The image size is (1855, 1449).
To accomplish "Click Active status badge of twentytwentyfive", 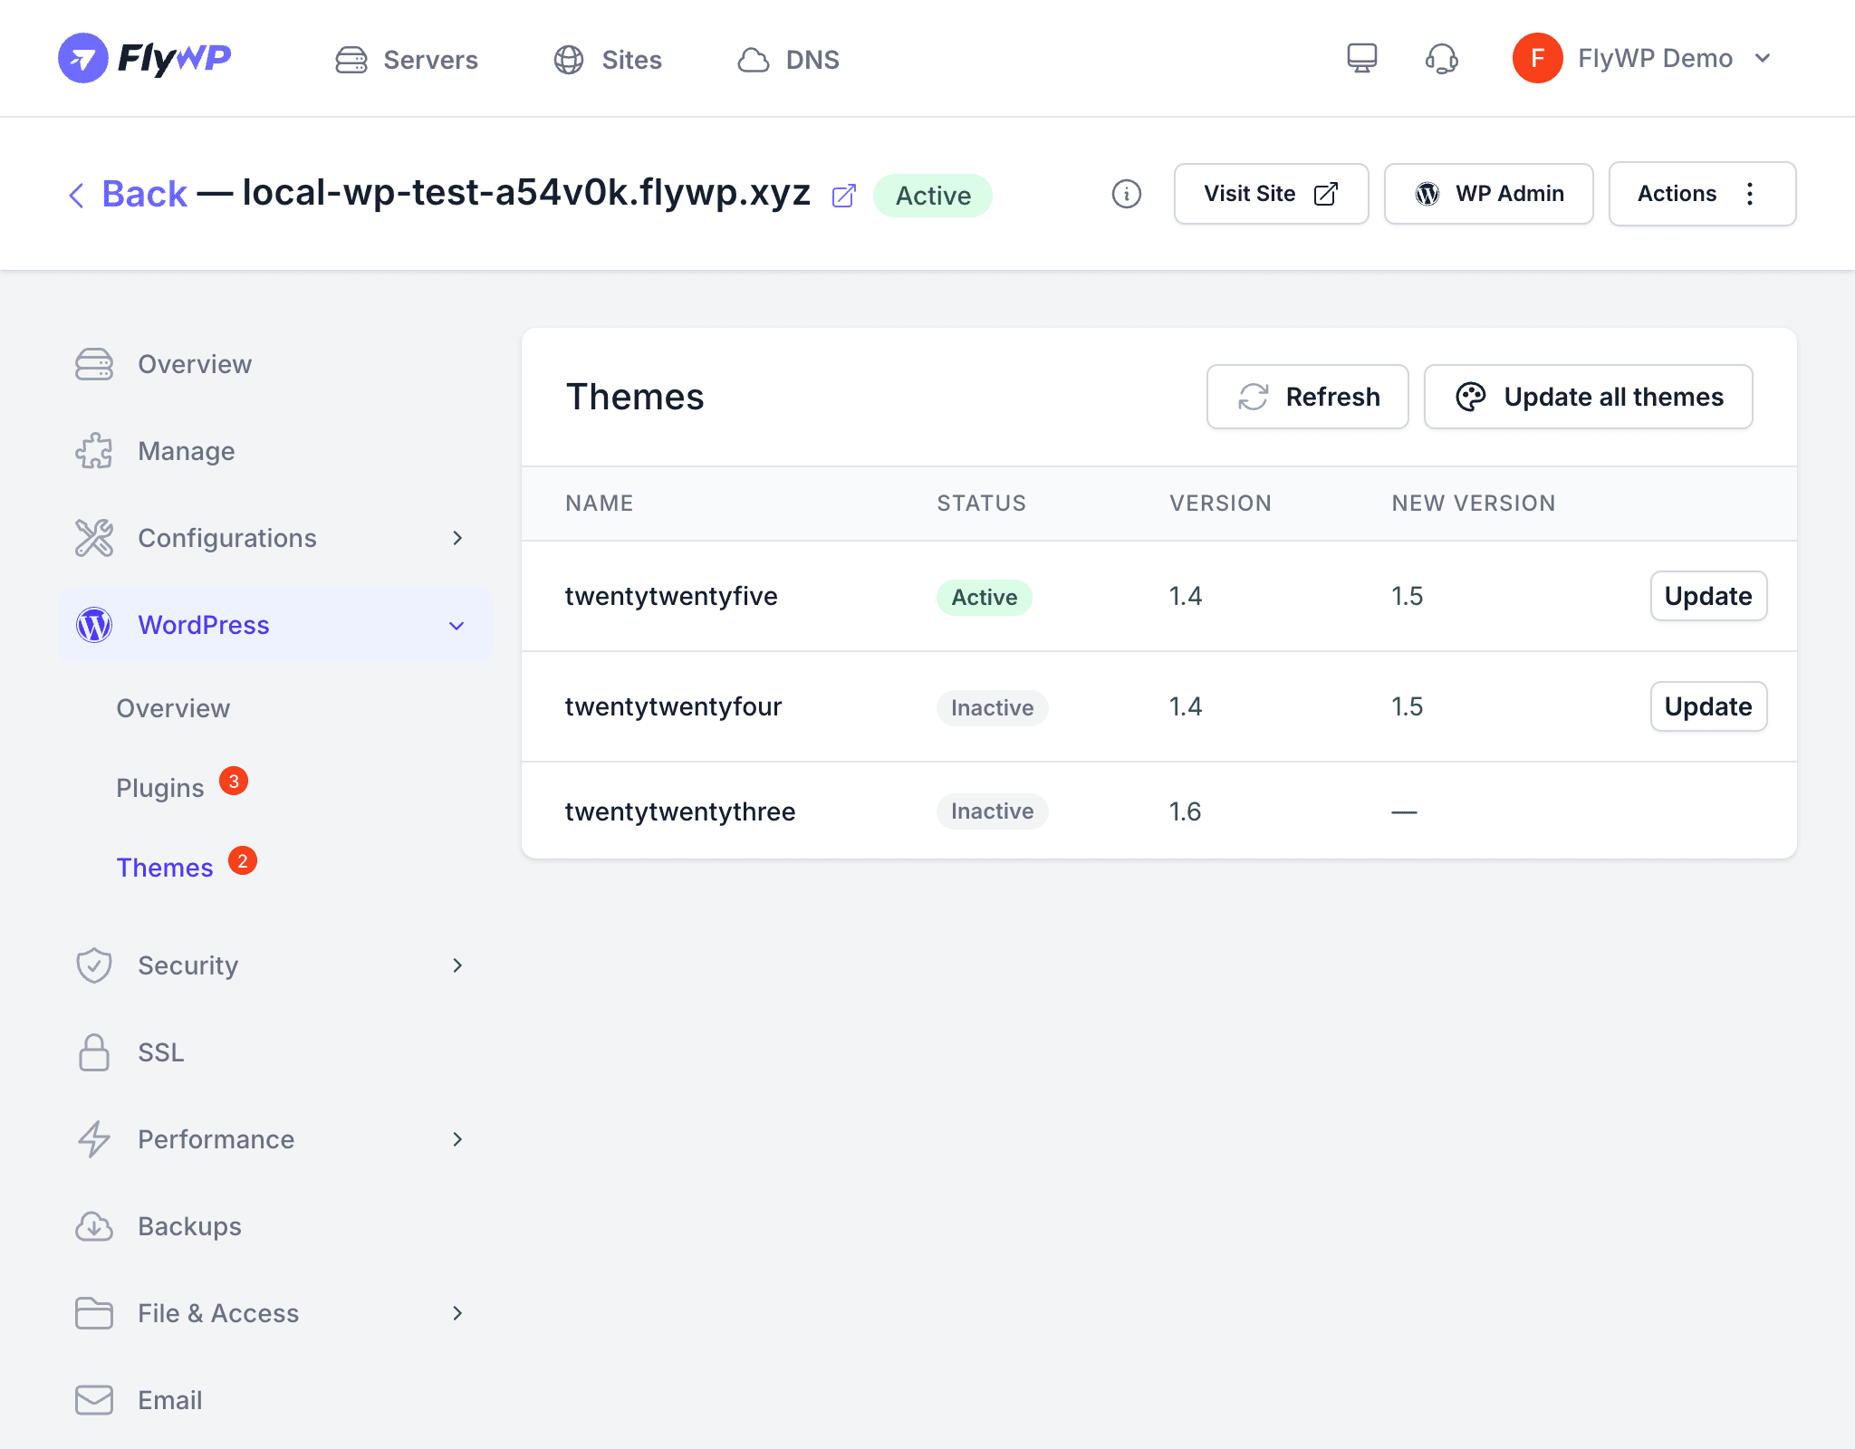I will click(x=984, y=598).
